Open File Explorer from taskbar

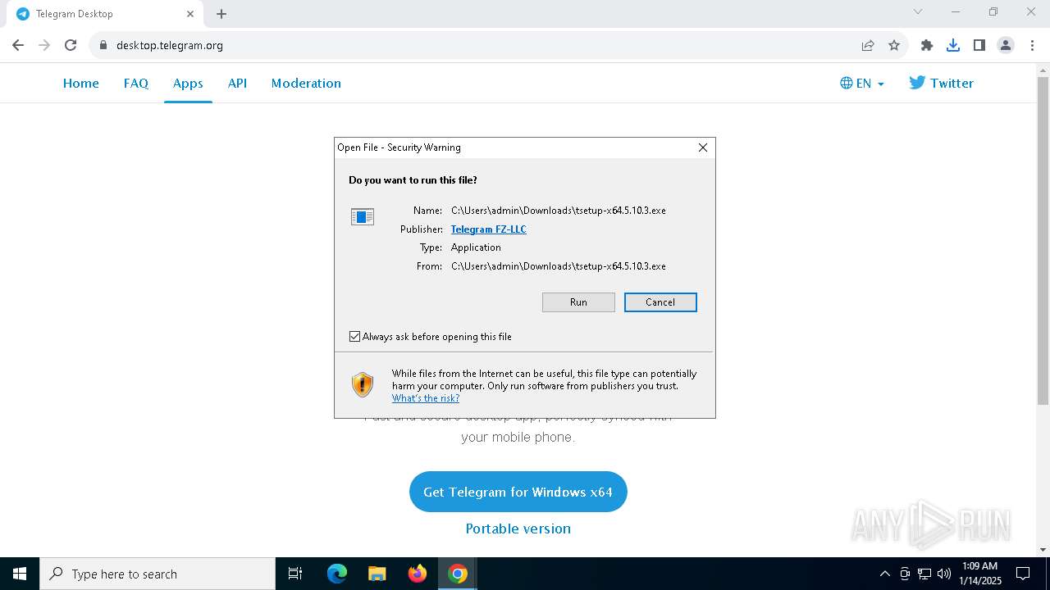(x=377, y=574)
